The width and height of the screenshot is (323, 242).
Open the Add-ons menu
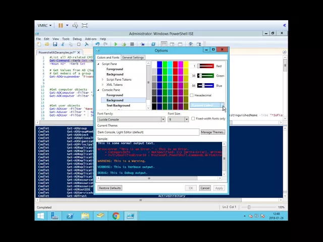91,39
